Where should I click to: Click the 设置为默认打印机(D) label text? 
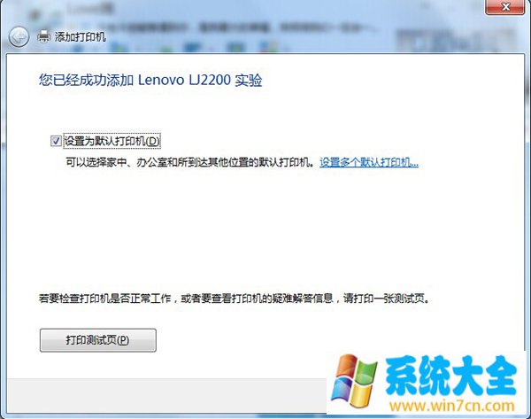tap(112, 141)
